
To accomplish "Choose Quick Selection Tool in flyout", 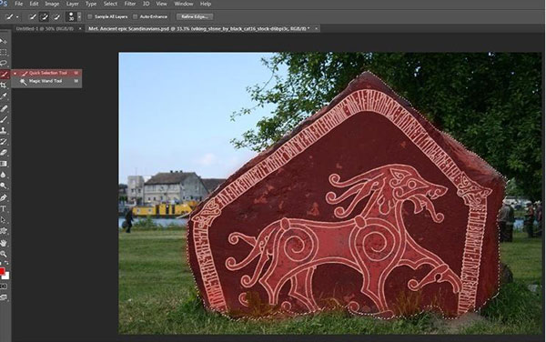I will click(x=47, y=73).
